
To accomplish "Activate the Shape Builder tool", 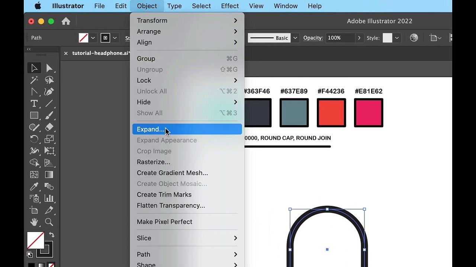I will coord(34,163).
